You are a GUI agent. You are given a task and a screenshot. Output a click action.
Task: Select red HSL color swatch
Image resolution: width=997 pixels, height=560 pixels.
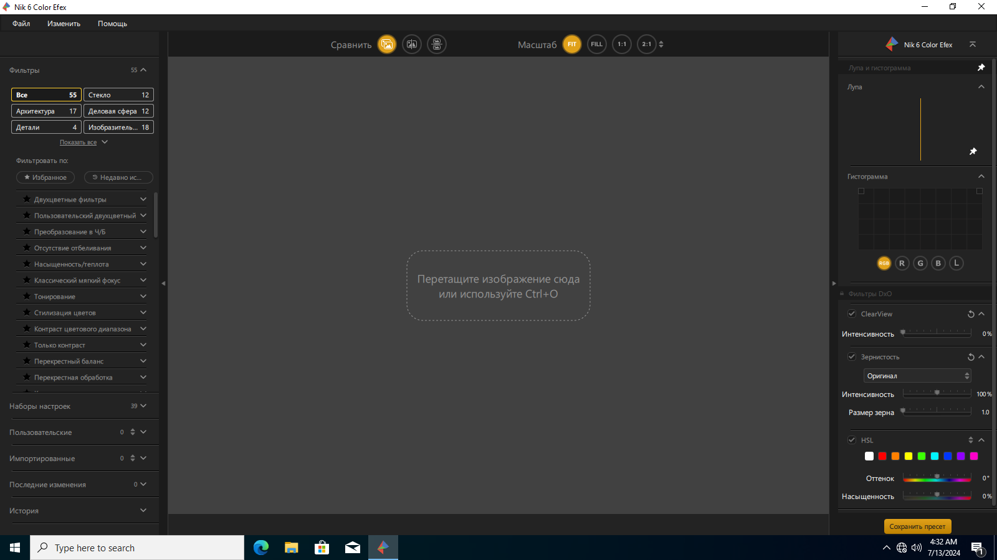tap(882, 456)
